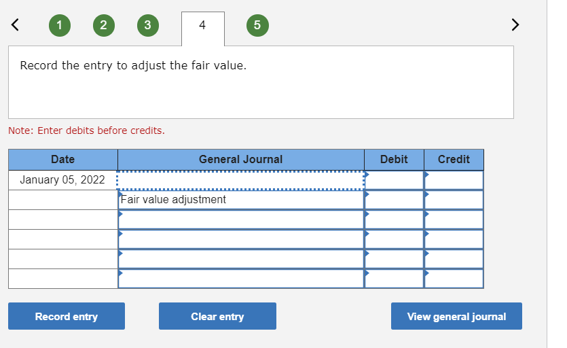This screenshot has height=348, width=567.
Task: Open View general journal
Action: pos(456,316)
